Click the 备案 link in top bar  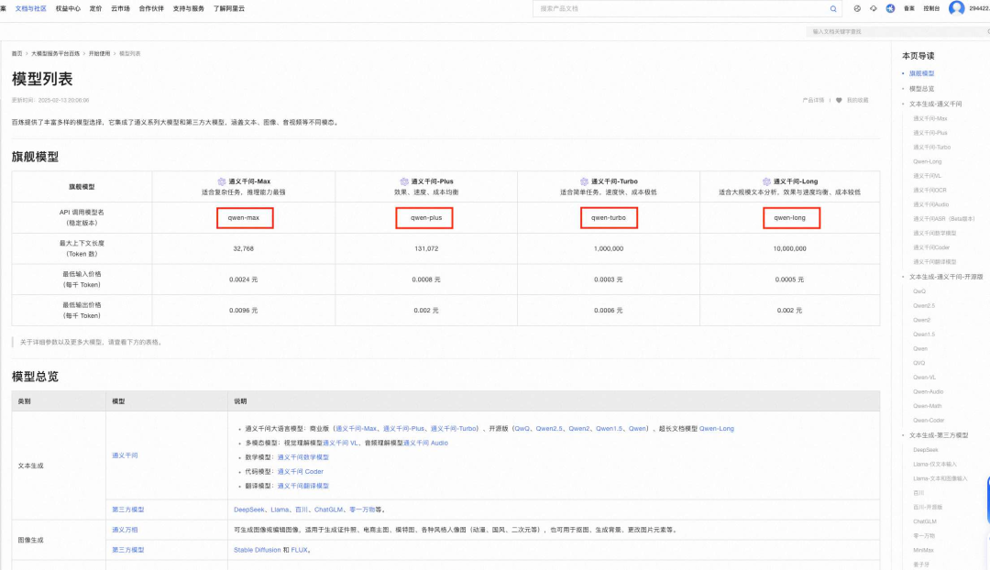pyautogui.click(x=909, y=9)
